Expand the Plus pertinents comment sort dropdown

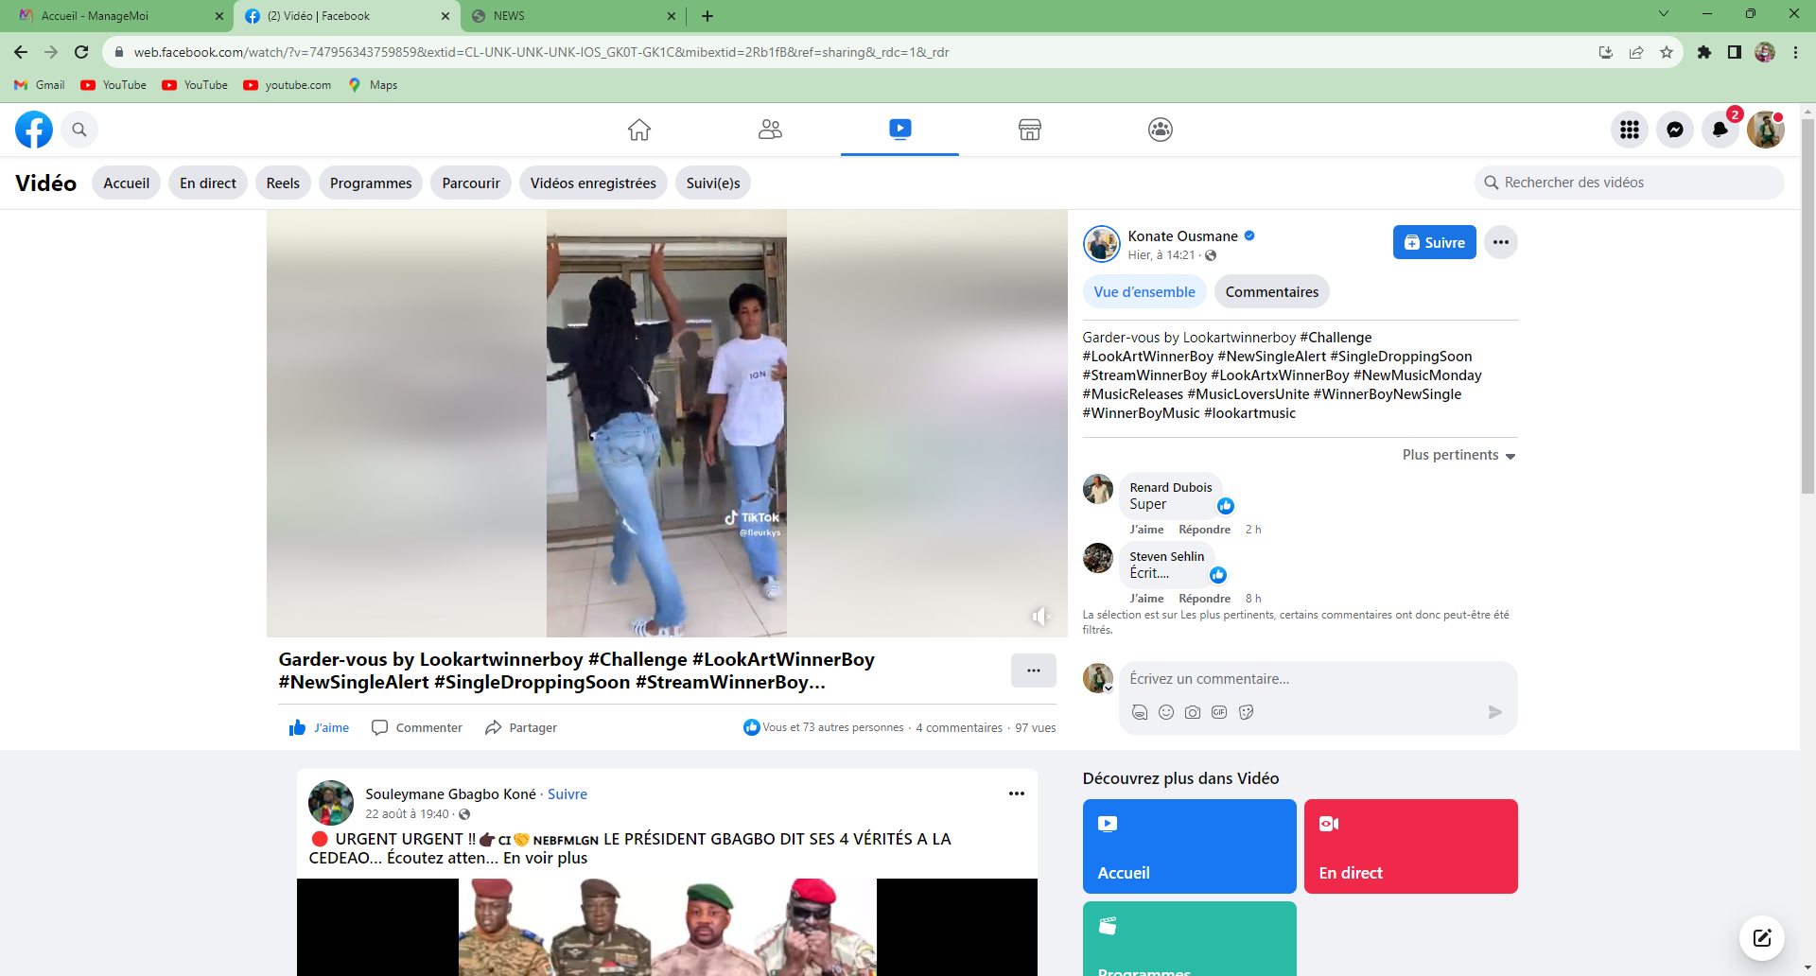(1458, 455)
